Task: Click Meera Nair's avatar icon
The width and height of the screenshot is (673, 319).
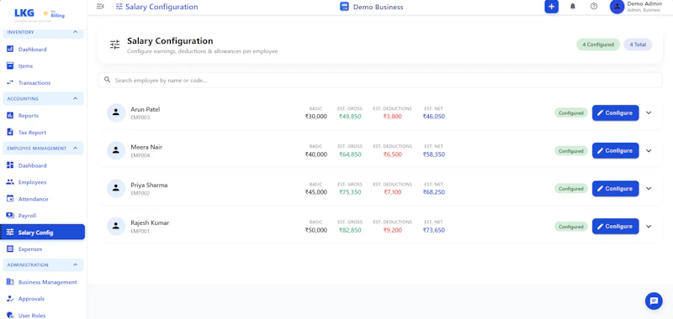Action: (116, 150)
